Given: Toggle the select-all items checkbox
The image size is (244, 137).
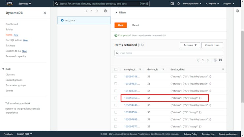Looking at the screenshot, I should 116,69.
